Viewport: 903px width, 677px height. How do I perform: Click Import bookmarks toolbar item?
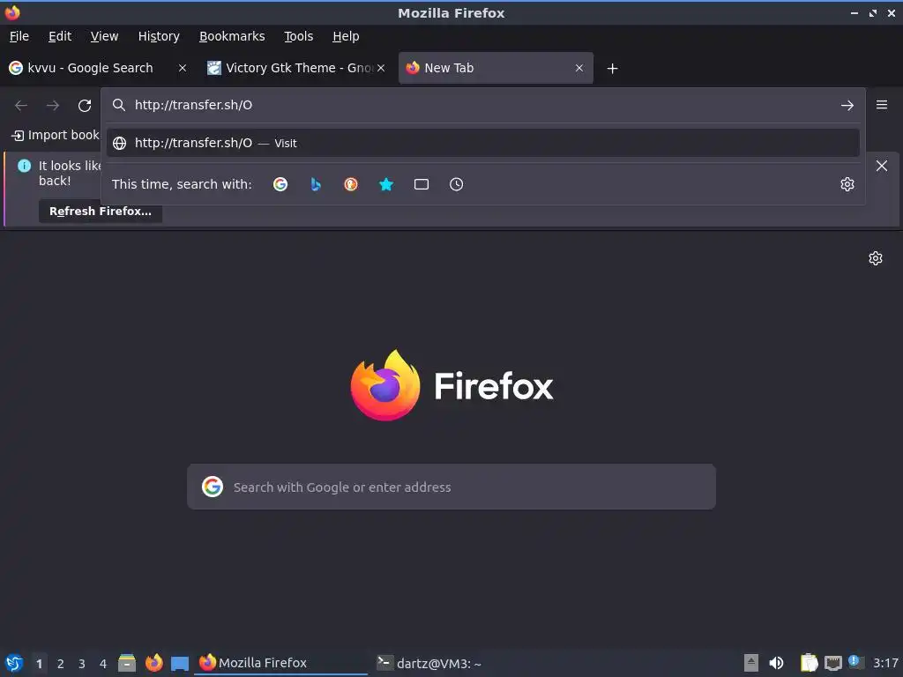pyautogui.click(x=56, y=135)
